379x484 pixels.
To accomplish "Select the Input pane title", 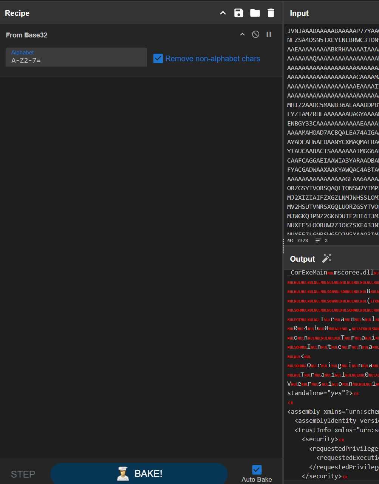I will tap(299, 13).
